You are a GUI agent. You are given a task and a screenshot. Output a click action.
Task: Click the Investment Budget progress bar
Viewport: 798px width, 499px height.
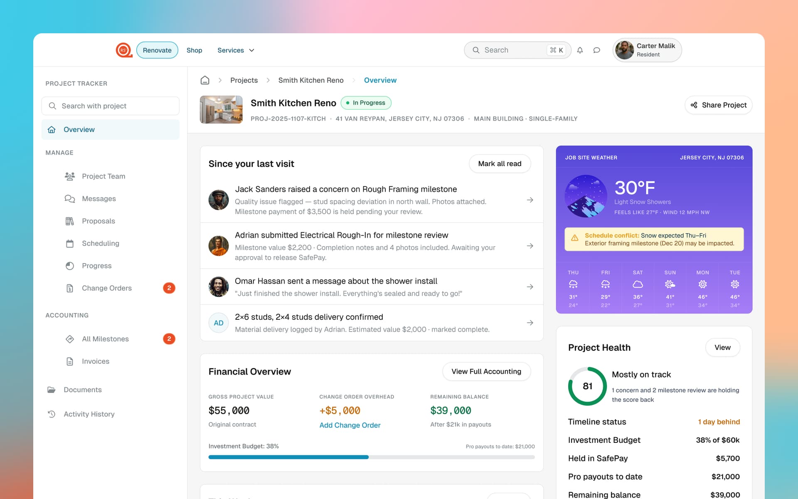(372, 457)
